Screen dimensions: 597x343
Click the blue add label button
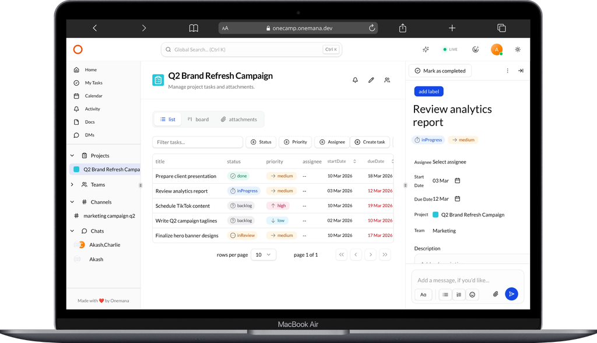coord(429,92)
